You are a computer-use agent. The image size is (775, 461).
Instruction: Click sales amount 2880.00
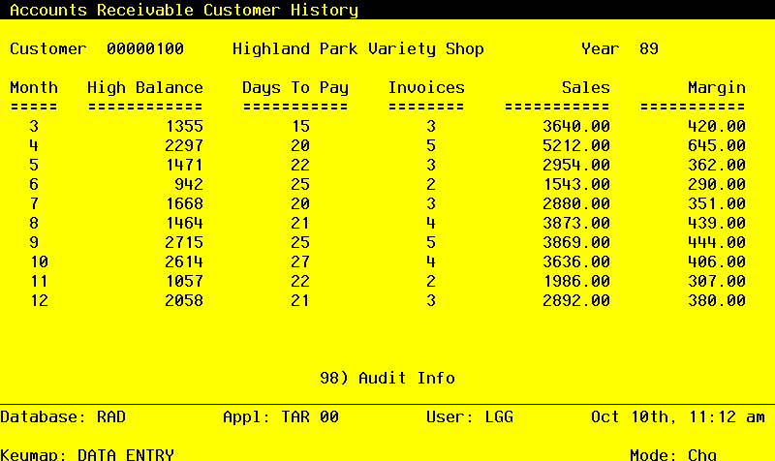point(576,203)
